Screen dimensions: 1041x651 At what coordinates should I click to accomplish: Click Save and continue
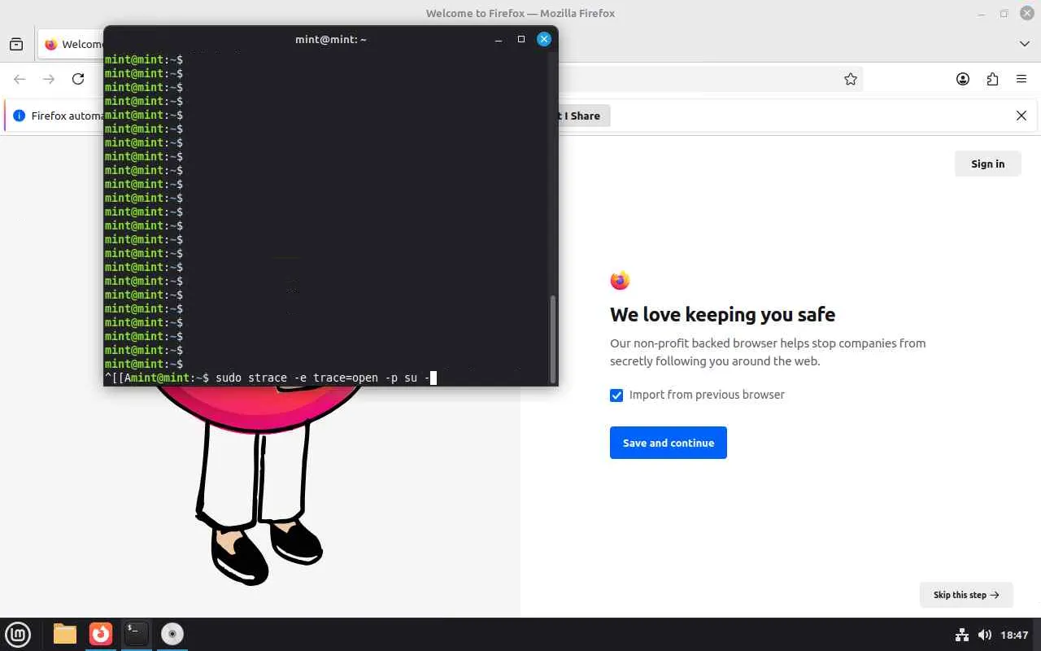pos(669,443)
